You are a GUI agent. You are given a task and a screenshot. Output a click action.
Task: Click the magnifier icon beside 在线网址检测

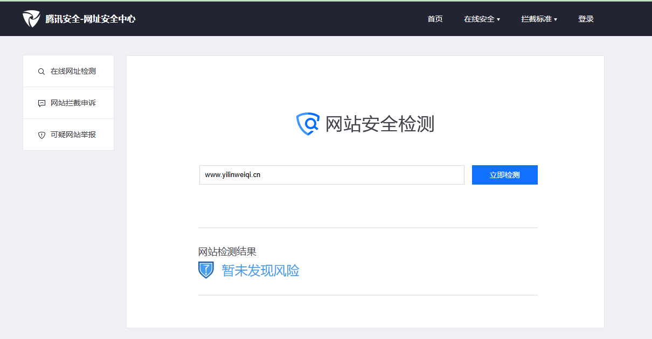pyautogui.click(x=41, y=72)
